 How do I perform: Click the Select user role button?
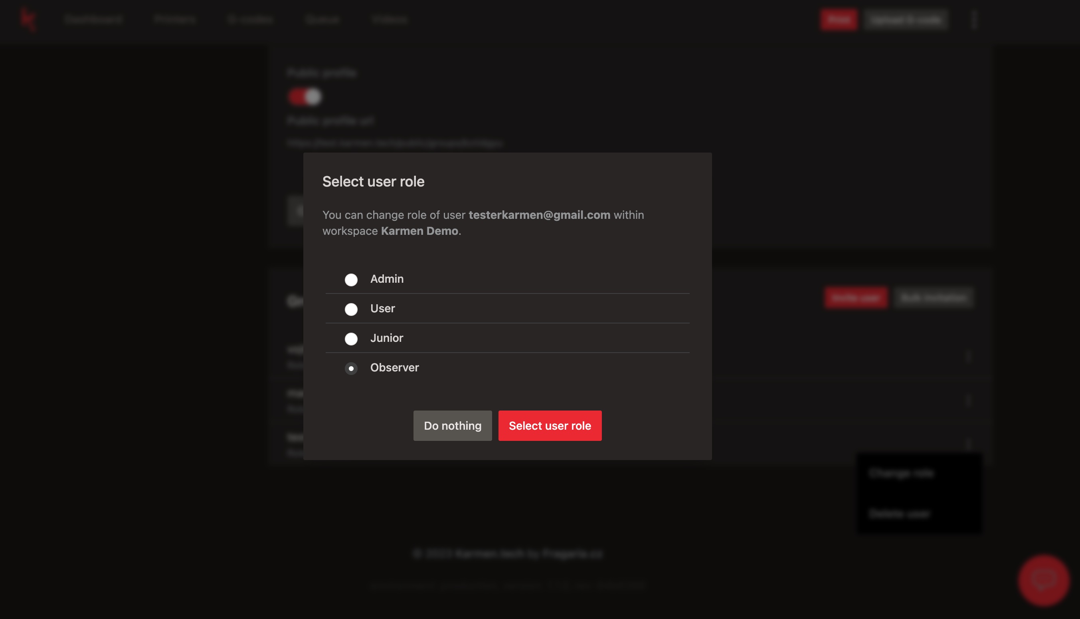coord(550,425)
